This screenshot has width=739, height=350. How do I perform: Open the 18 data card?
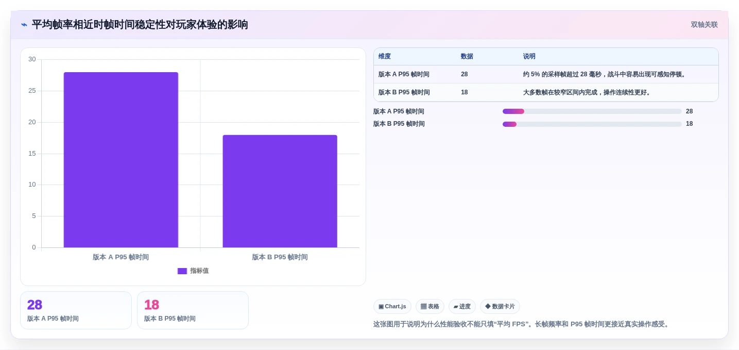point(193,310)
